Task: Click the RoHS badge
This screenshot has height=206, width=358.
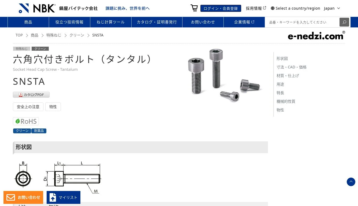Action: 26,121
